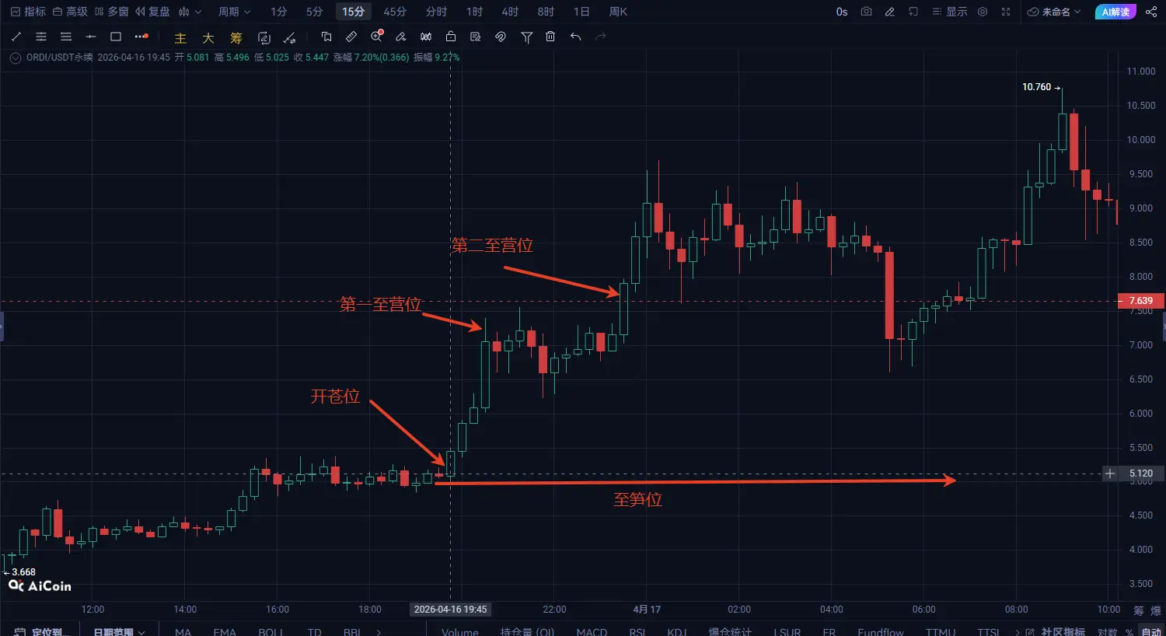This screenshot has width=1166, height=636.
Task: Select the horizontal line tool
Action: tap(91, 37)
